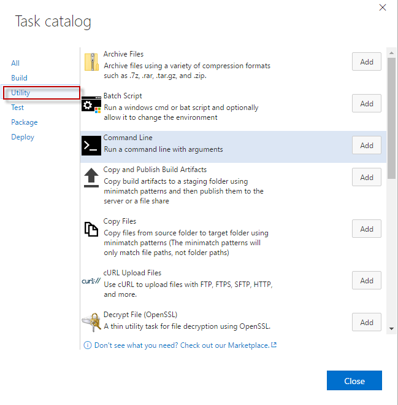Image resolution: width=398 pixels, height=405 pixels.
Task: Switch to the All category tab
Action: (x=15, y=63)
